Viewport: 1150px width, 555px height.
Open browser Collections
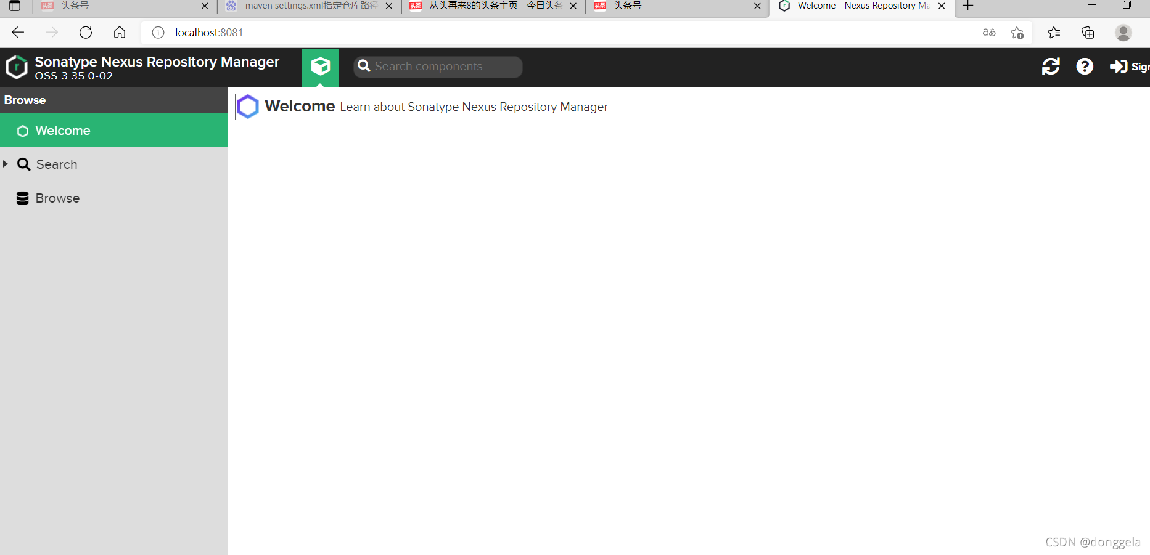(1088, 33)
